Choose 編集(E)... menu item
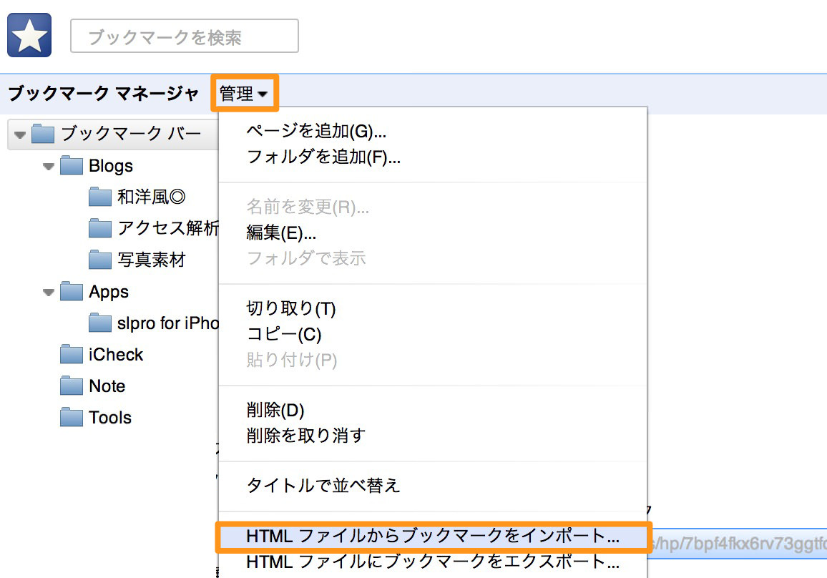This screenshot has height=578, width=827. coord(433,232)
